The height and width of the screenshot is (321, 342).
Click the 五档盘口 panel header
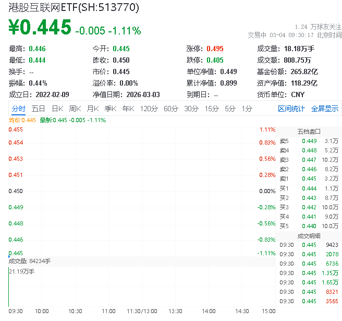[309, 131]
